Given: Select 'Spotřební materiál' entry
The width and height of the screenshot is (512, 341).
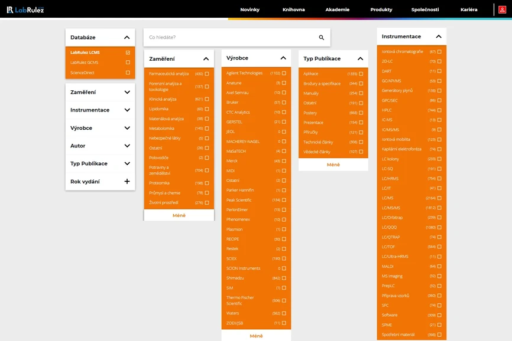Looking at the screenshot, I should point(411,335).
